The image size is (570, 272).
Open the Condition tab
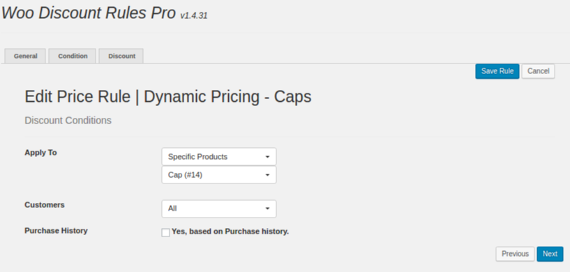(x=73, y=56)
